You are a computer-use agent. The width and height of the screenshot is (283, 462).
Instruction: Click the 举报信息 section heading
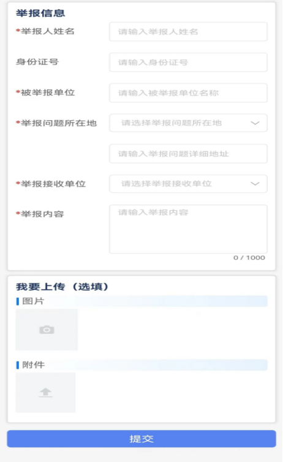(40, 13)
